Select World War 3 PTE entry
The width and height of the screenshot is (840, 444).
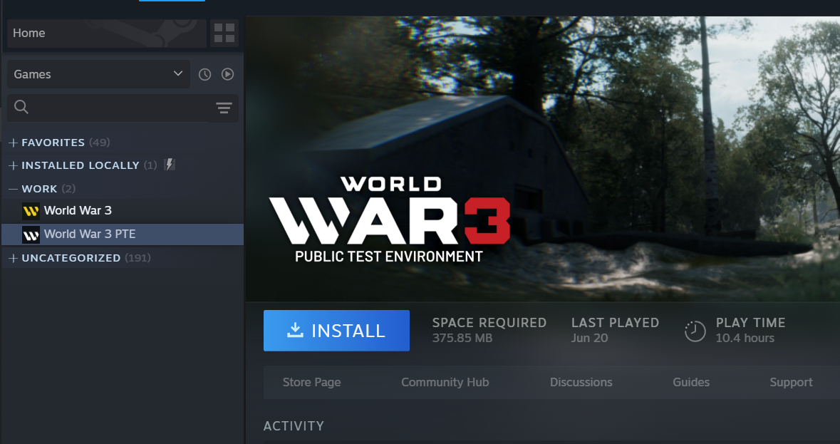(x=123, y=234)
